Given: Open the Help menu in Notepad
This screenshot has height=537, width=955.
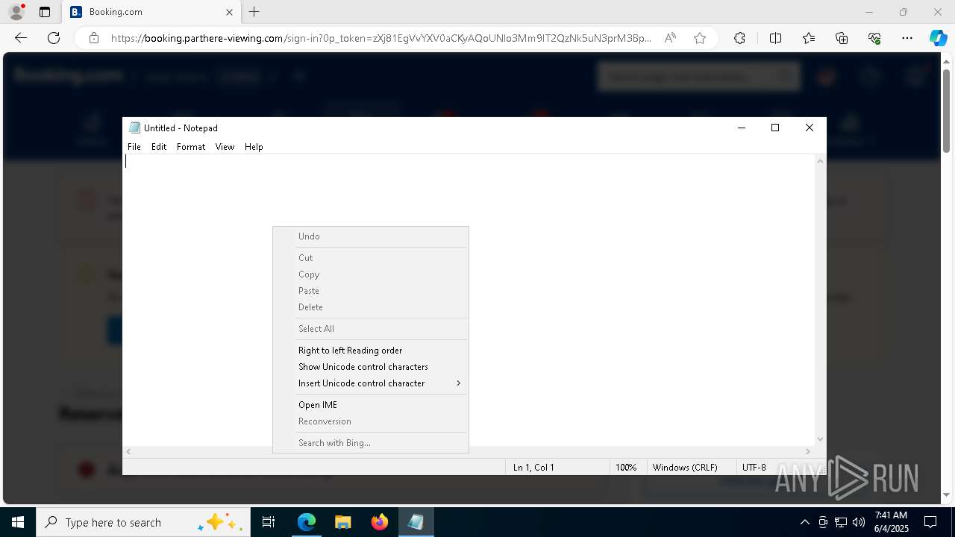Looking at the screenshot, I should (x=254, y=147).
